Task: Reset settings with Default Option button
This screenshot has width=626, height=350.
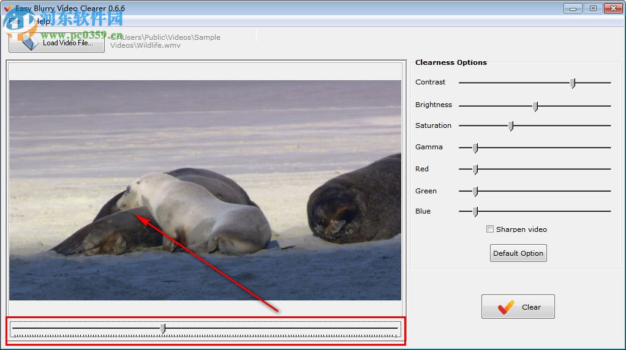Action: click(x=518, y=253)
